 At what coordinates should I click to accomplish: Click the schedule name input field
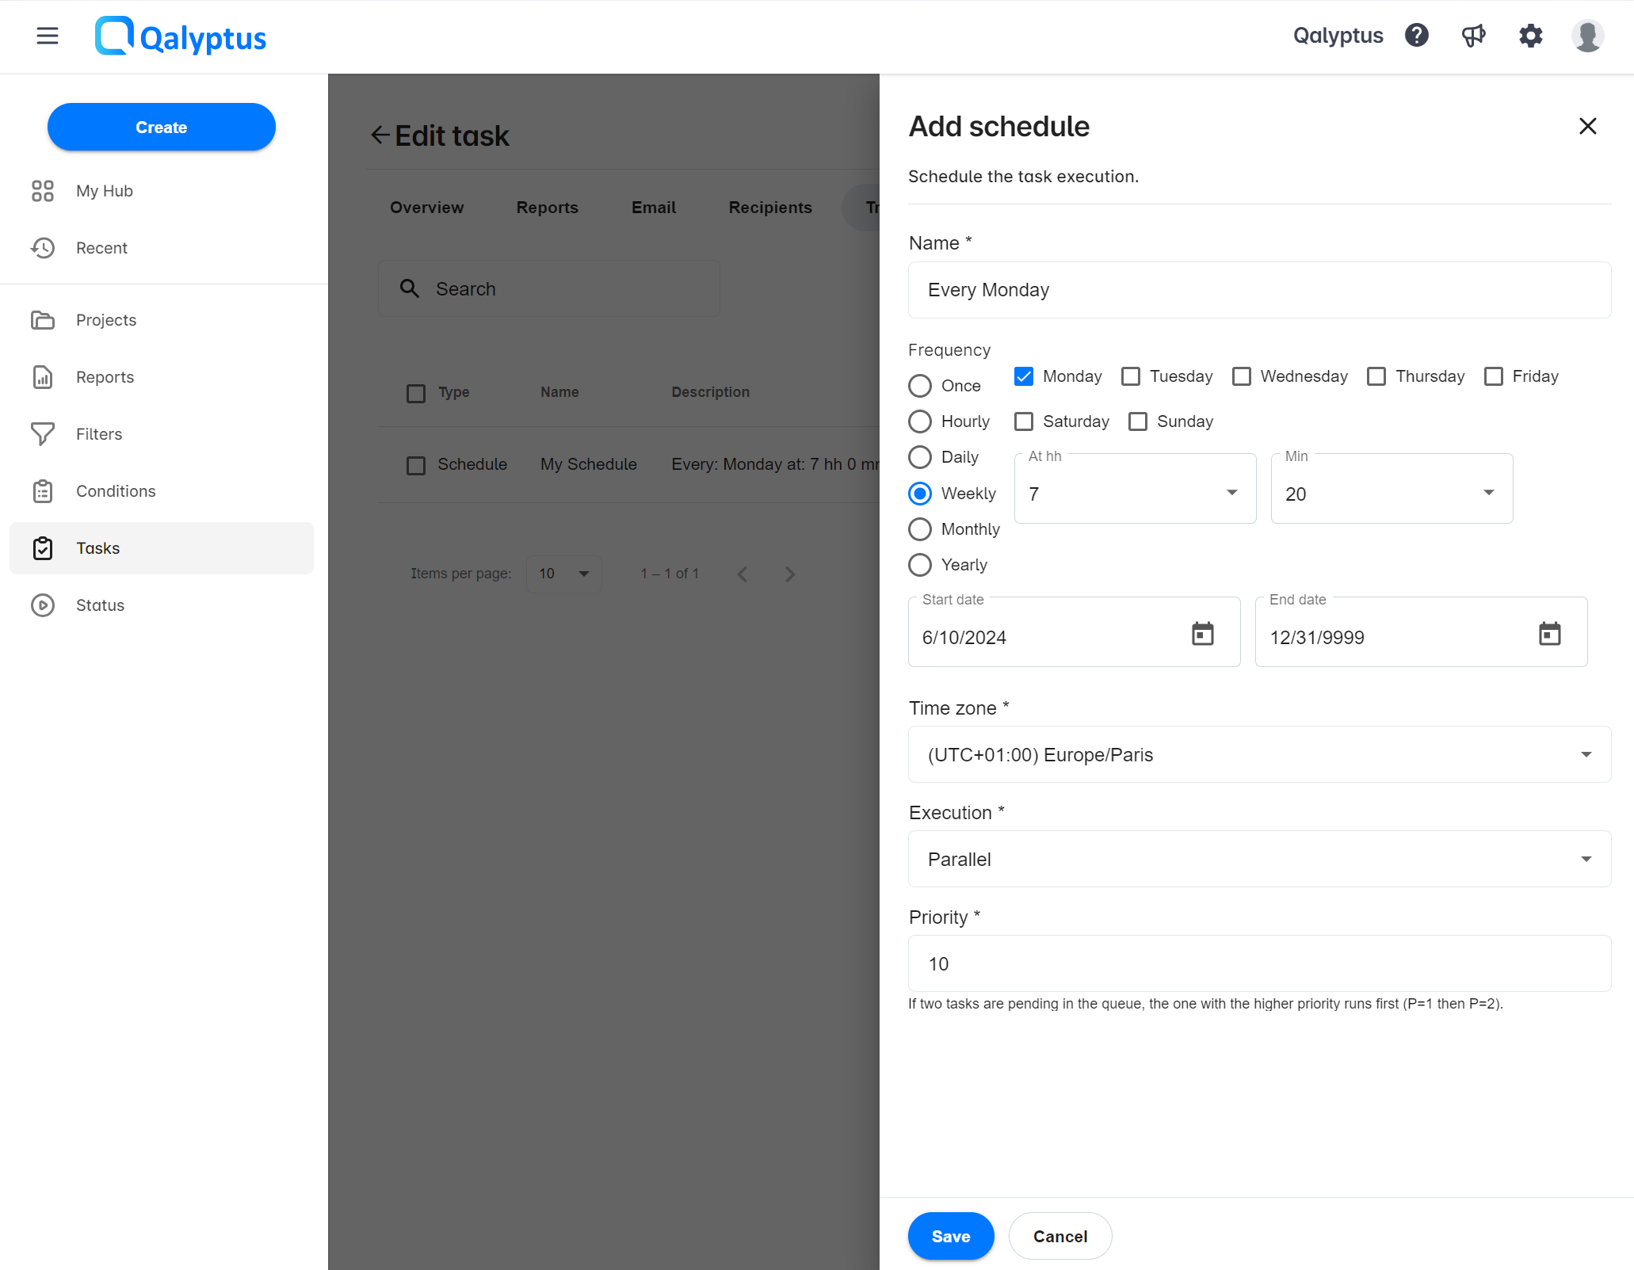(x=1258, y=289)
